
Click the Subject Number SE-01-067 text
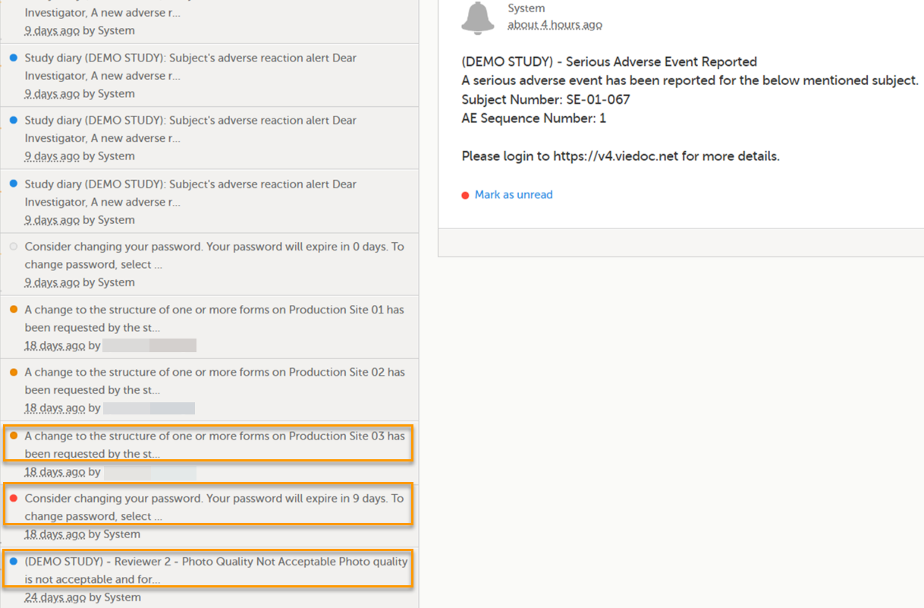[545, 99]
